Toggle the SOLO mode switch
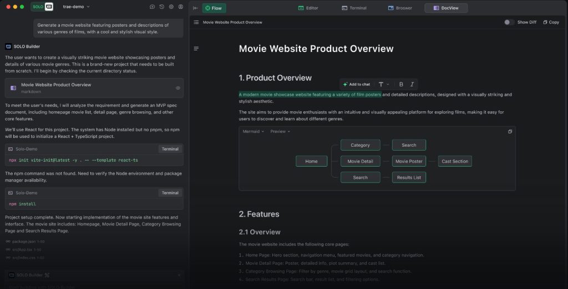 tap(42, 7)
